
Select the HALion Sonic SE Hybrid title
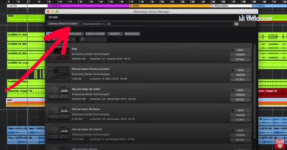86,129
